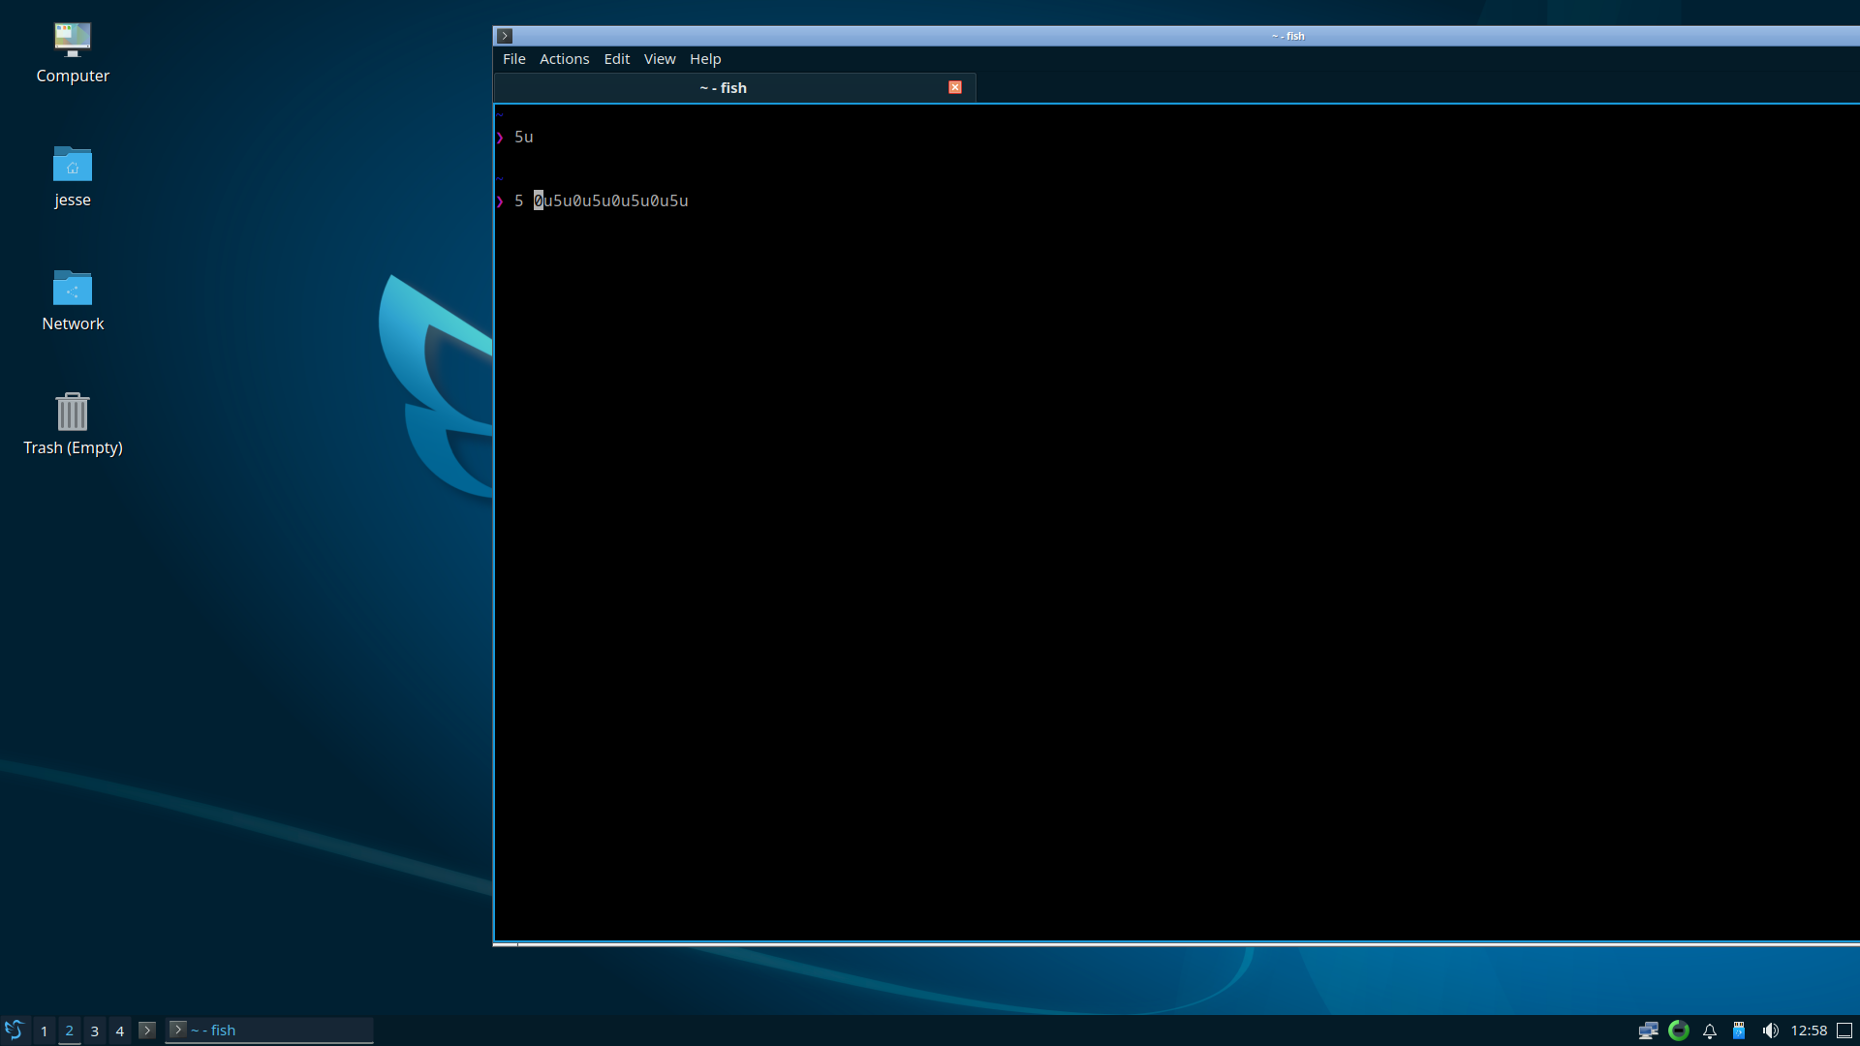The height and width of the screenshot is (1046, 1860).
Task: Open the Trash (Empty) icon
Action: point(73,424)
